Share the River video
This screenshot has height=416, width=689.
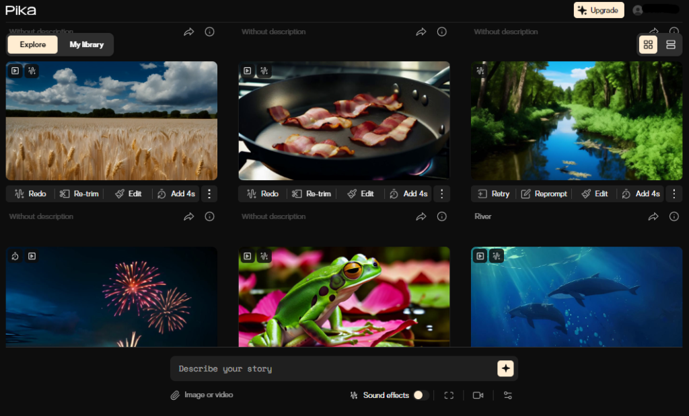coord(653,216)
